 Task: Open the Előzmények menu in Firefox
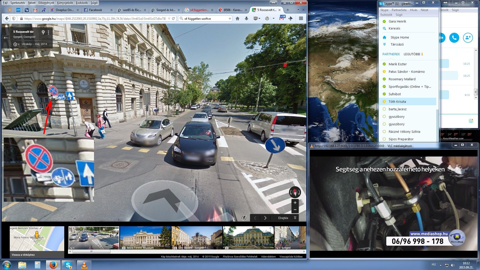tap(46, 2)
